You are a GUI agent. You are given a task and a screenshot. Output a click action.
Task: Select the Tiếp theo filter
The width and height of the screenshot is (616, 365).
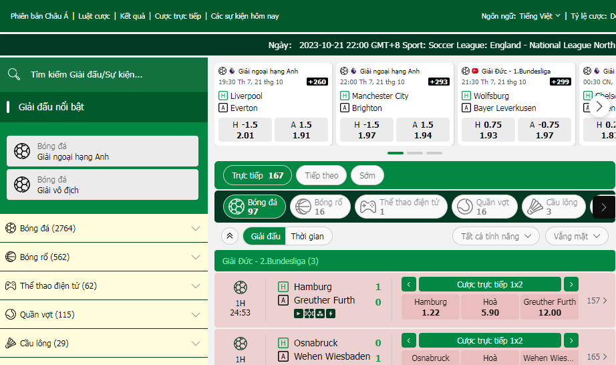pyautogui.click(x=322, y=175)
